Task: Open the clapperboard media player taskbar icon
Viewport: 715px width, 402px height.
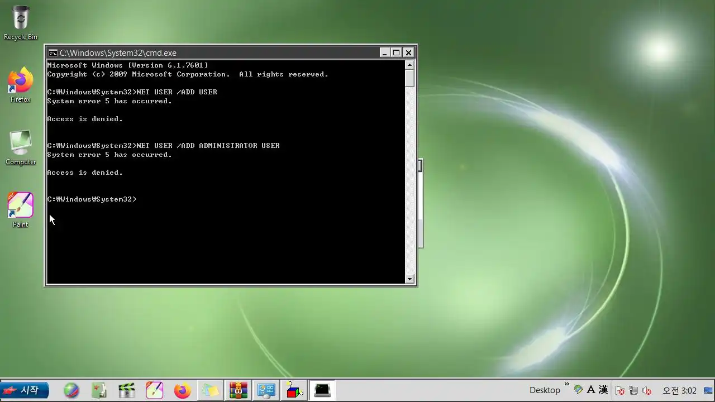Action: (x=127, y=390)
